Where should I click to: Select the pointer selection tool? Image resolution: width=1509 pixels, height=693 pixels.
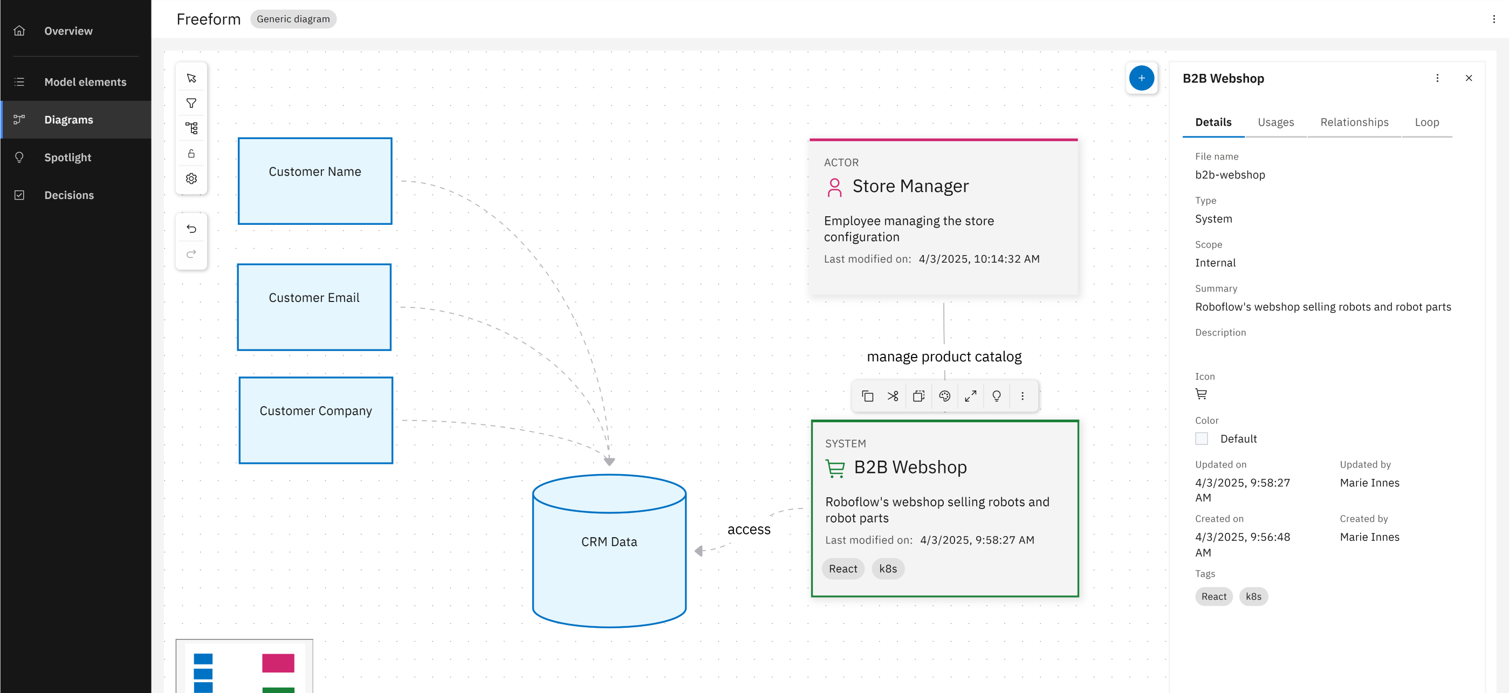point(191,78)
